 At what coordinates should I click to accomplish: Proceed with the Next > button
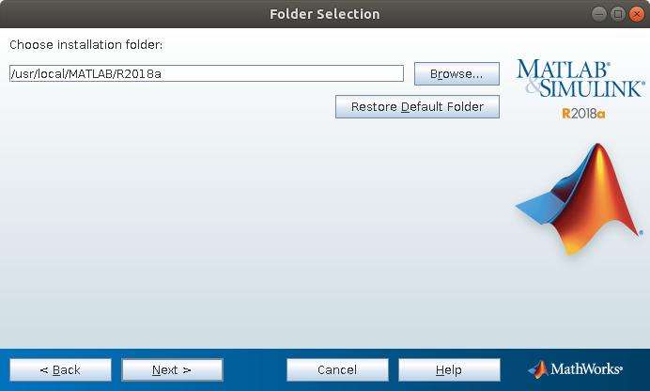[x=172, y=370]
